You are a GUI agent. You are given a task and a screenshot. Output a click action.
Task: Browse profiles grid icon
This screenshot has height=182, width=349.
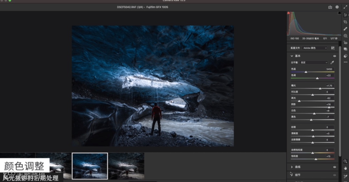[x=333, y=48]
